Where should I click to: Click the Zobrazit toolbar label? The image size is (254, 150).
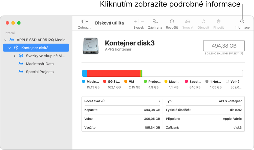[x=84, y=27]
